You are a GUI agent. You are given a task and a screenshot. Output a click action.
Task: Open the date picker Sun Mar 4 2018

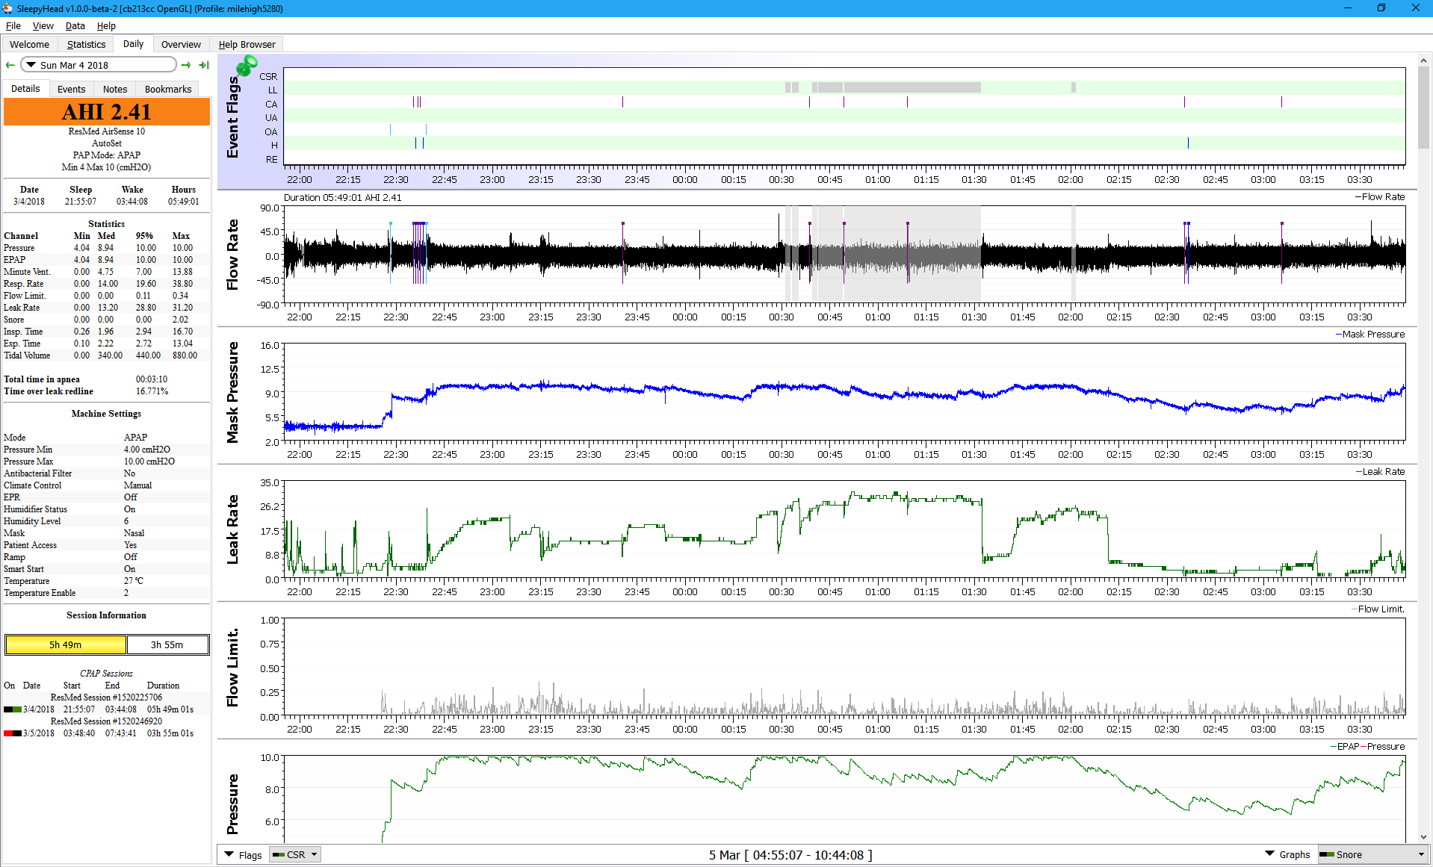tap(99, 65)
